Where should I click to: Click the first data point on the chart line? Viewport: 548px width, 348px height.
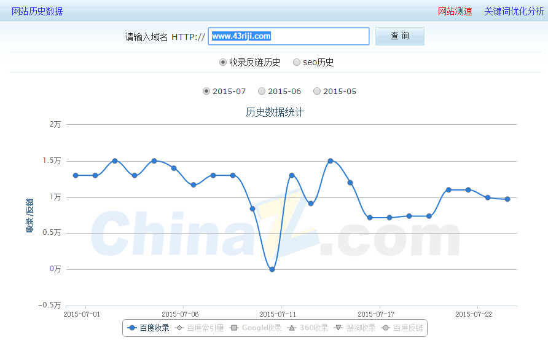pos(76,175)
